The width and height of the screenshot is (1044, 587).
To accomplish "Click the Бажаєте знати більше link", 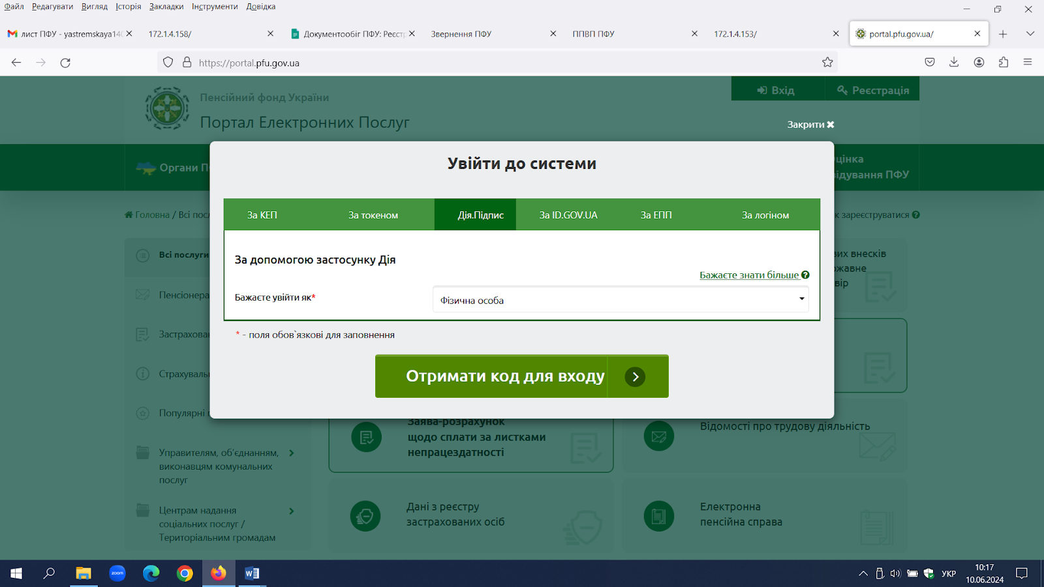I will (749, 275).
